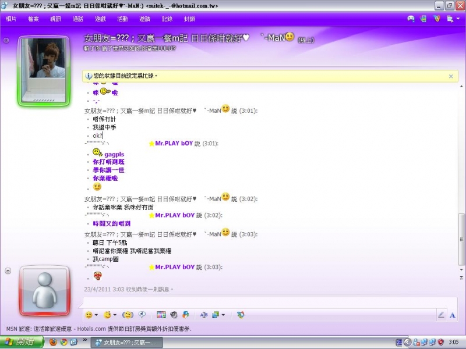466x349 pixels.
Task: Click the chat scrollbar up arrow
Action: [461, 86]
